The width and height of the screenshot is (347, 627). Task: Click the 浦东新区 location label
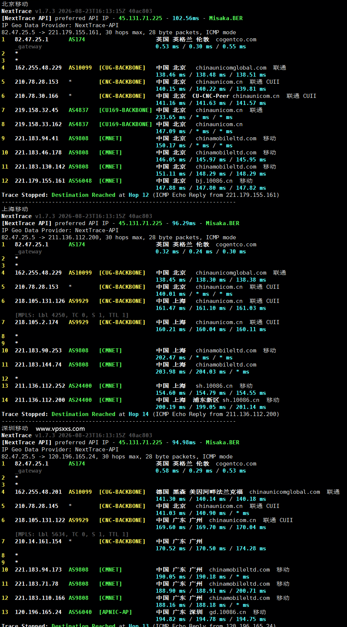[x=206, y=400]
